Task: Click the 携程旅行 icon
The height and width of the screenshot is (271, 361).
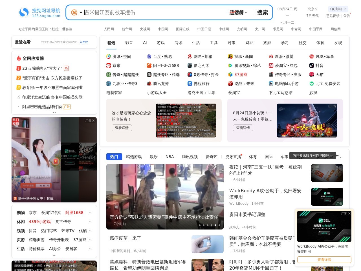Action: pyautogui.click(x=190, y=84)
